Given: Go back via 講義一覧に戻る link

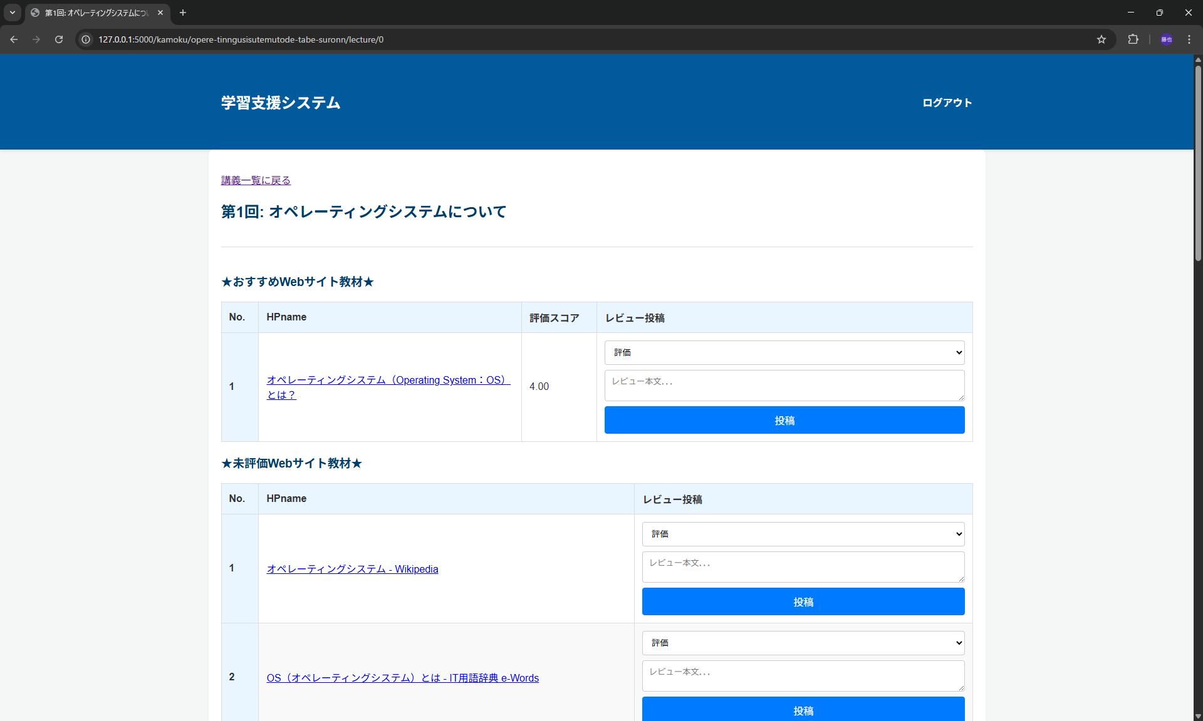Looking at the screenshot, I should pos(256,180).
